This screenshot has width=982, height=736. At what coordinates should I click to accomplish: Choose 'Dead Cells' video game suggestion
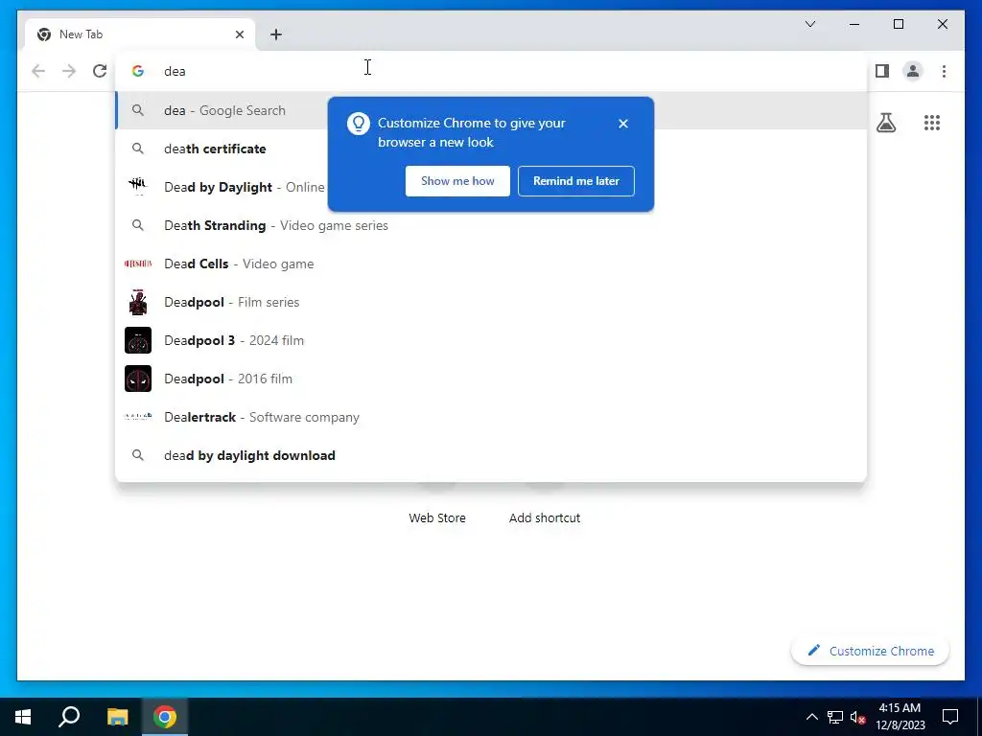click(491, 264)
